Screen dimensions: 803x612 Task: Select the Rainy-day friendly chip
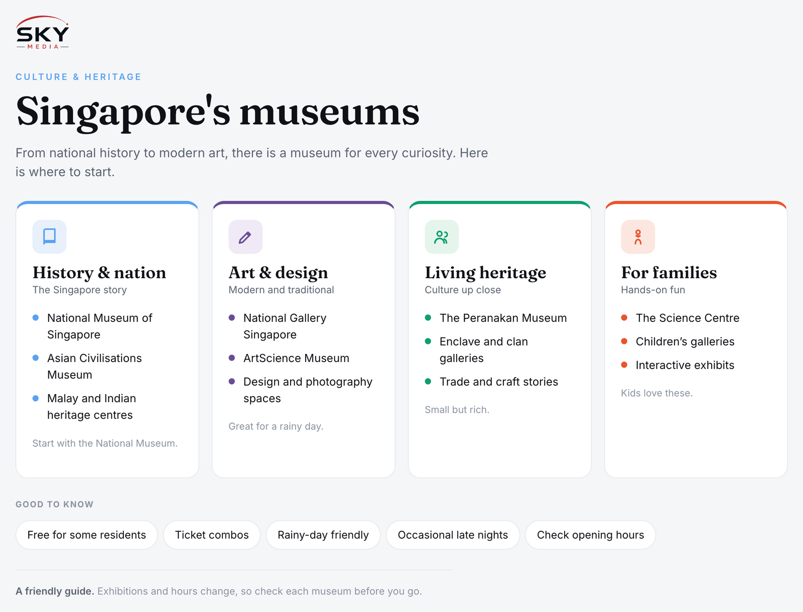(x=323, y=535)
